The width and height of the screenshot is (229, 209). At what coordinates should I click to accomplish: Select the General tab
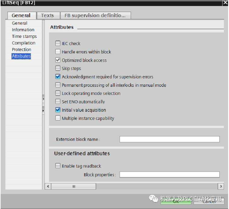click(x=22, y=16)
